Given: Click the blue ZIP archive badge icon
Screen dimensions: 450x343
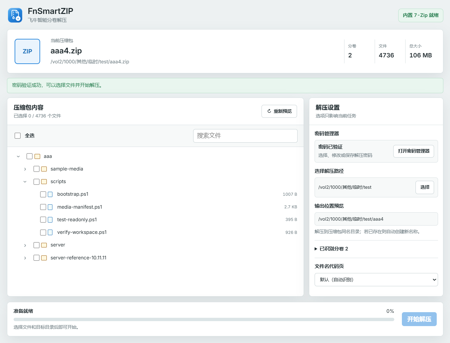Looking at the screenshot, I should click(27, 51).
